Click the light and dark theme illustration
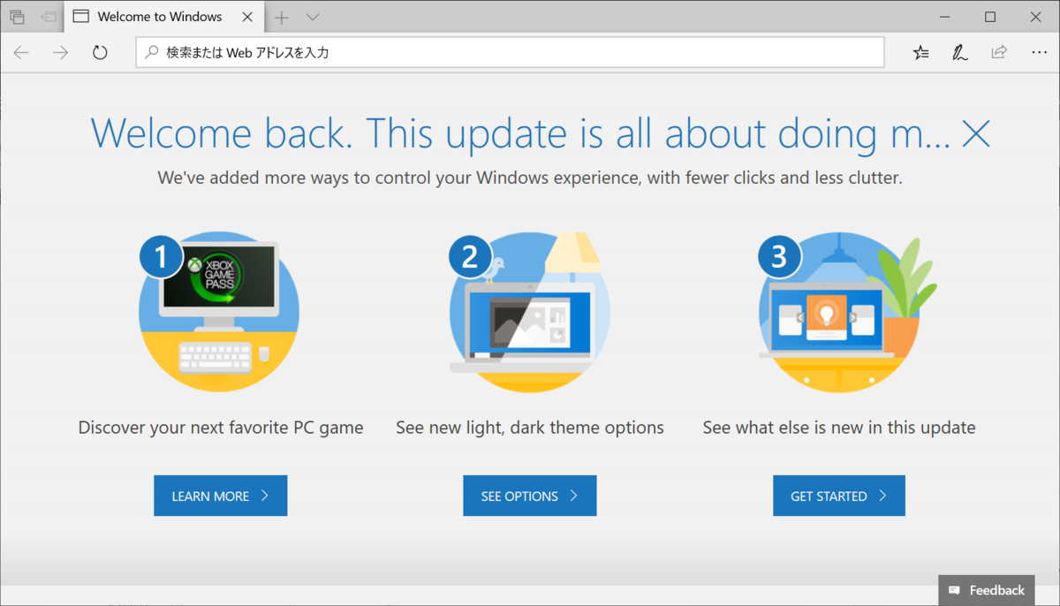This screenshot has width=1060, height=606. (x=530, y=313)
